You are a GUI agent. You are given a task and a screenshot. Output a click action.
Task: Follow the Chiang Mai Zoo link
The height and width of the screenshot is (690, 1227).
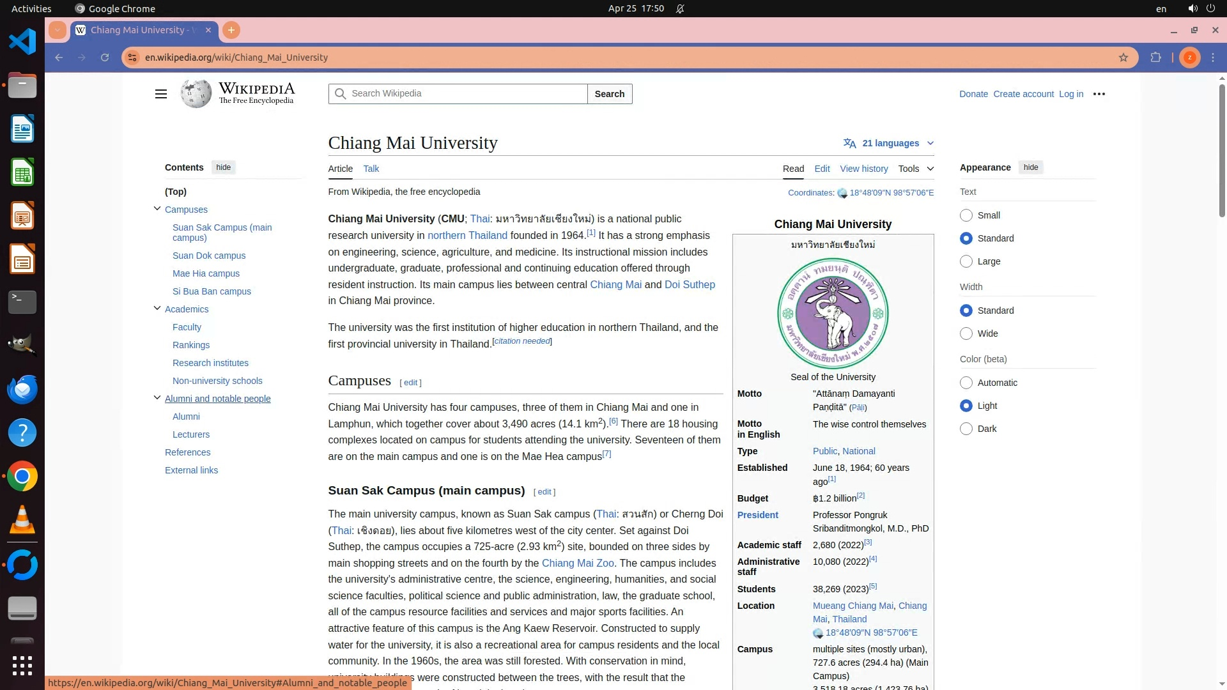(577, 563)
